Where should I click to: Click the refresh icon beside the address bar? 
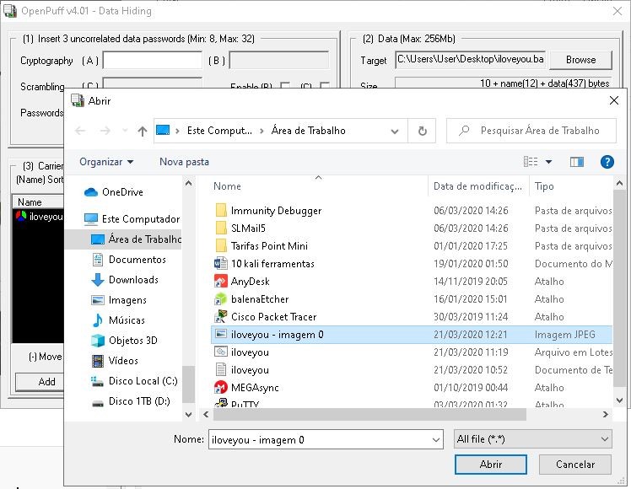(421, 131)
